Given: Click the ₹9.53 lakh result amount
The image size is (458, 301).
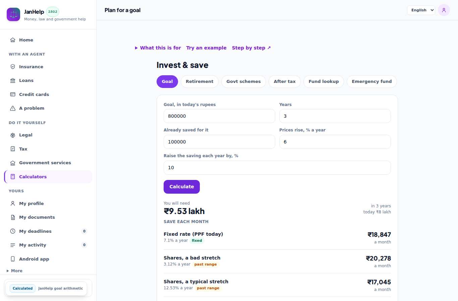Looking at the screenshot, I should pyautogui.click(x=184, y=211).
